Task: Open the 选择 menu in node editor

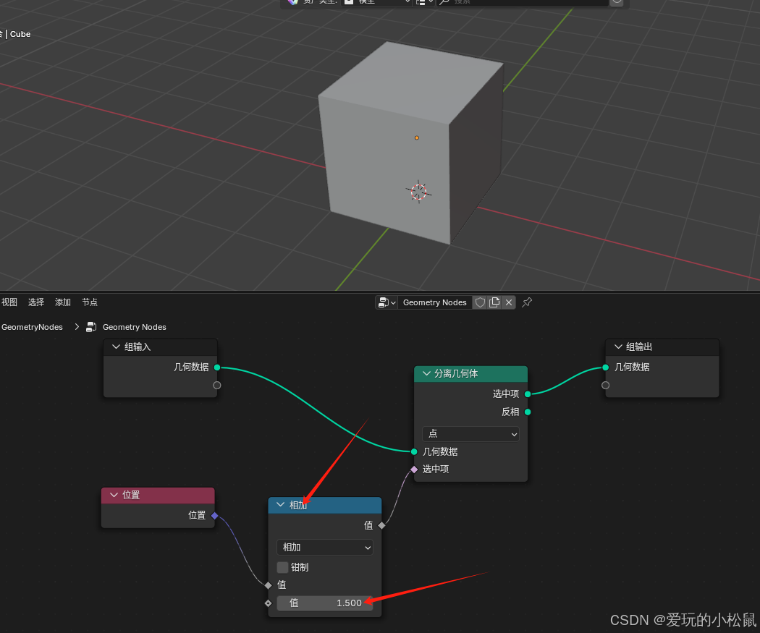Action: [x=36, y=302]
